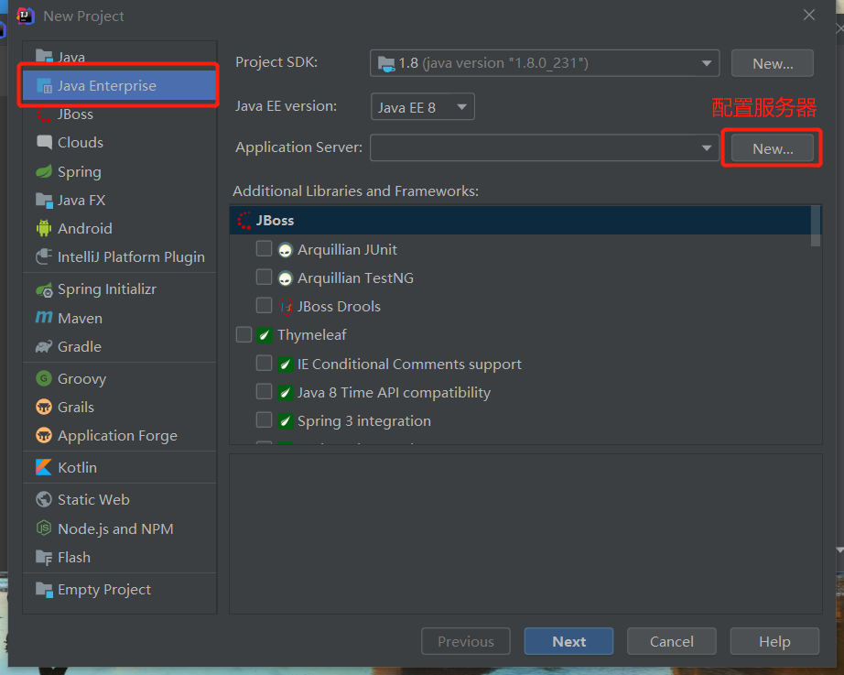Click New button next to Project SDK
Screen dimensions: 844x675
tap(772, 63)
